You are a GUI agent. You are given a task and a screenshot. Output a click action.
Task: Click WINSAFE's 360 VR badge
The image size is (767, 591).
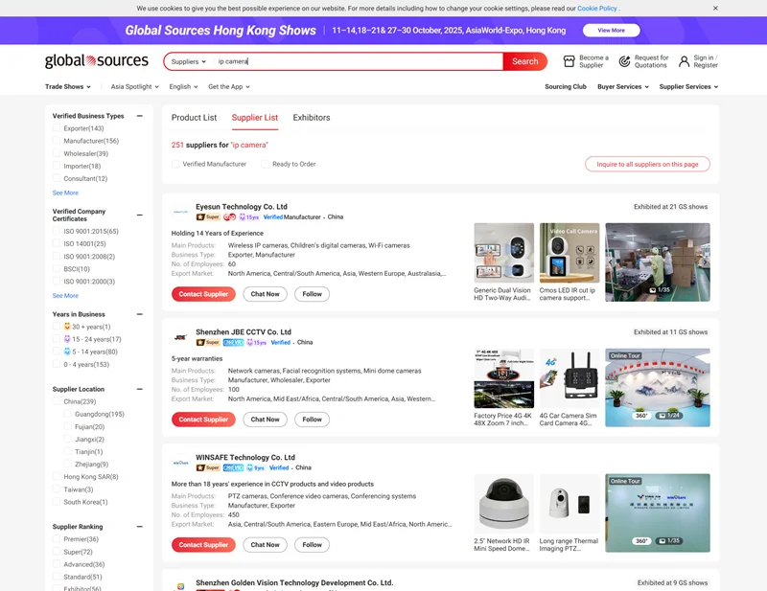click(233, 467)
